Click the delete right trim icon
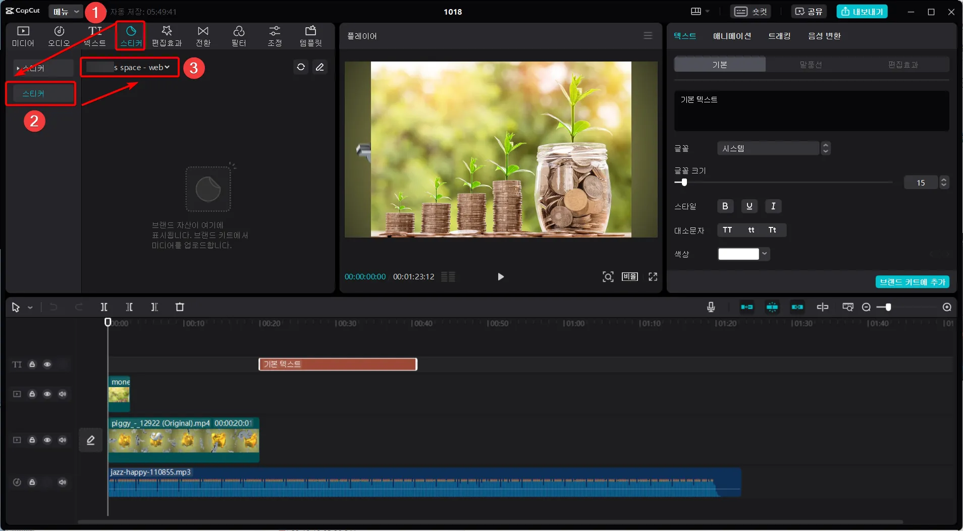The image size is (963, 531). point(154,307)
